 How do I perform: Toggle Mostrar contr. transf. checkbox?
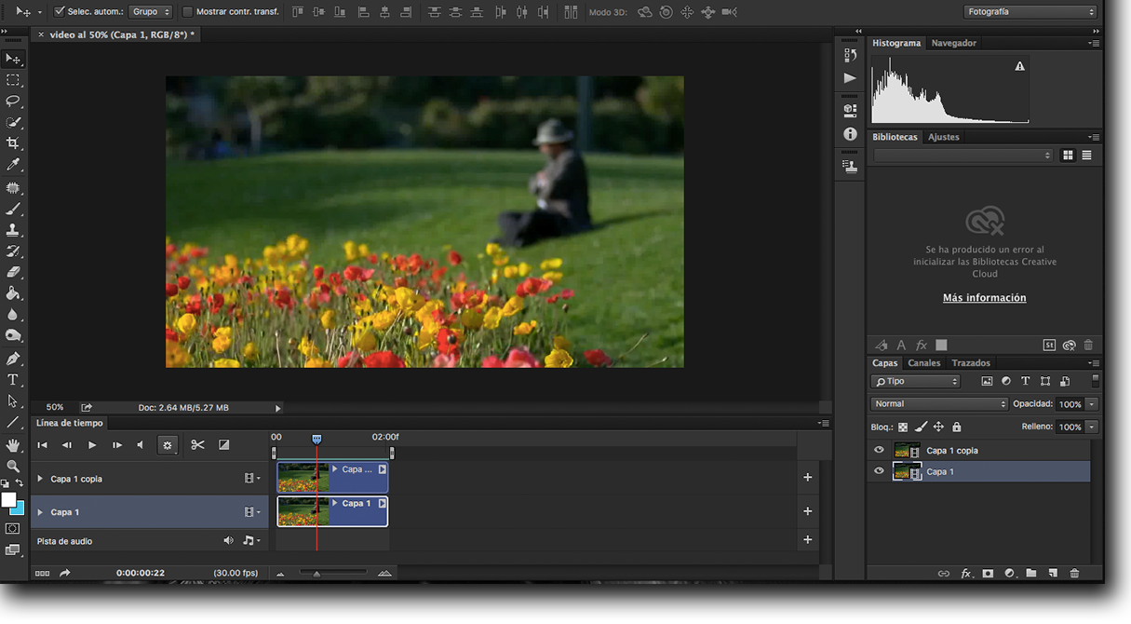click(x=187, y=12)
